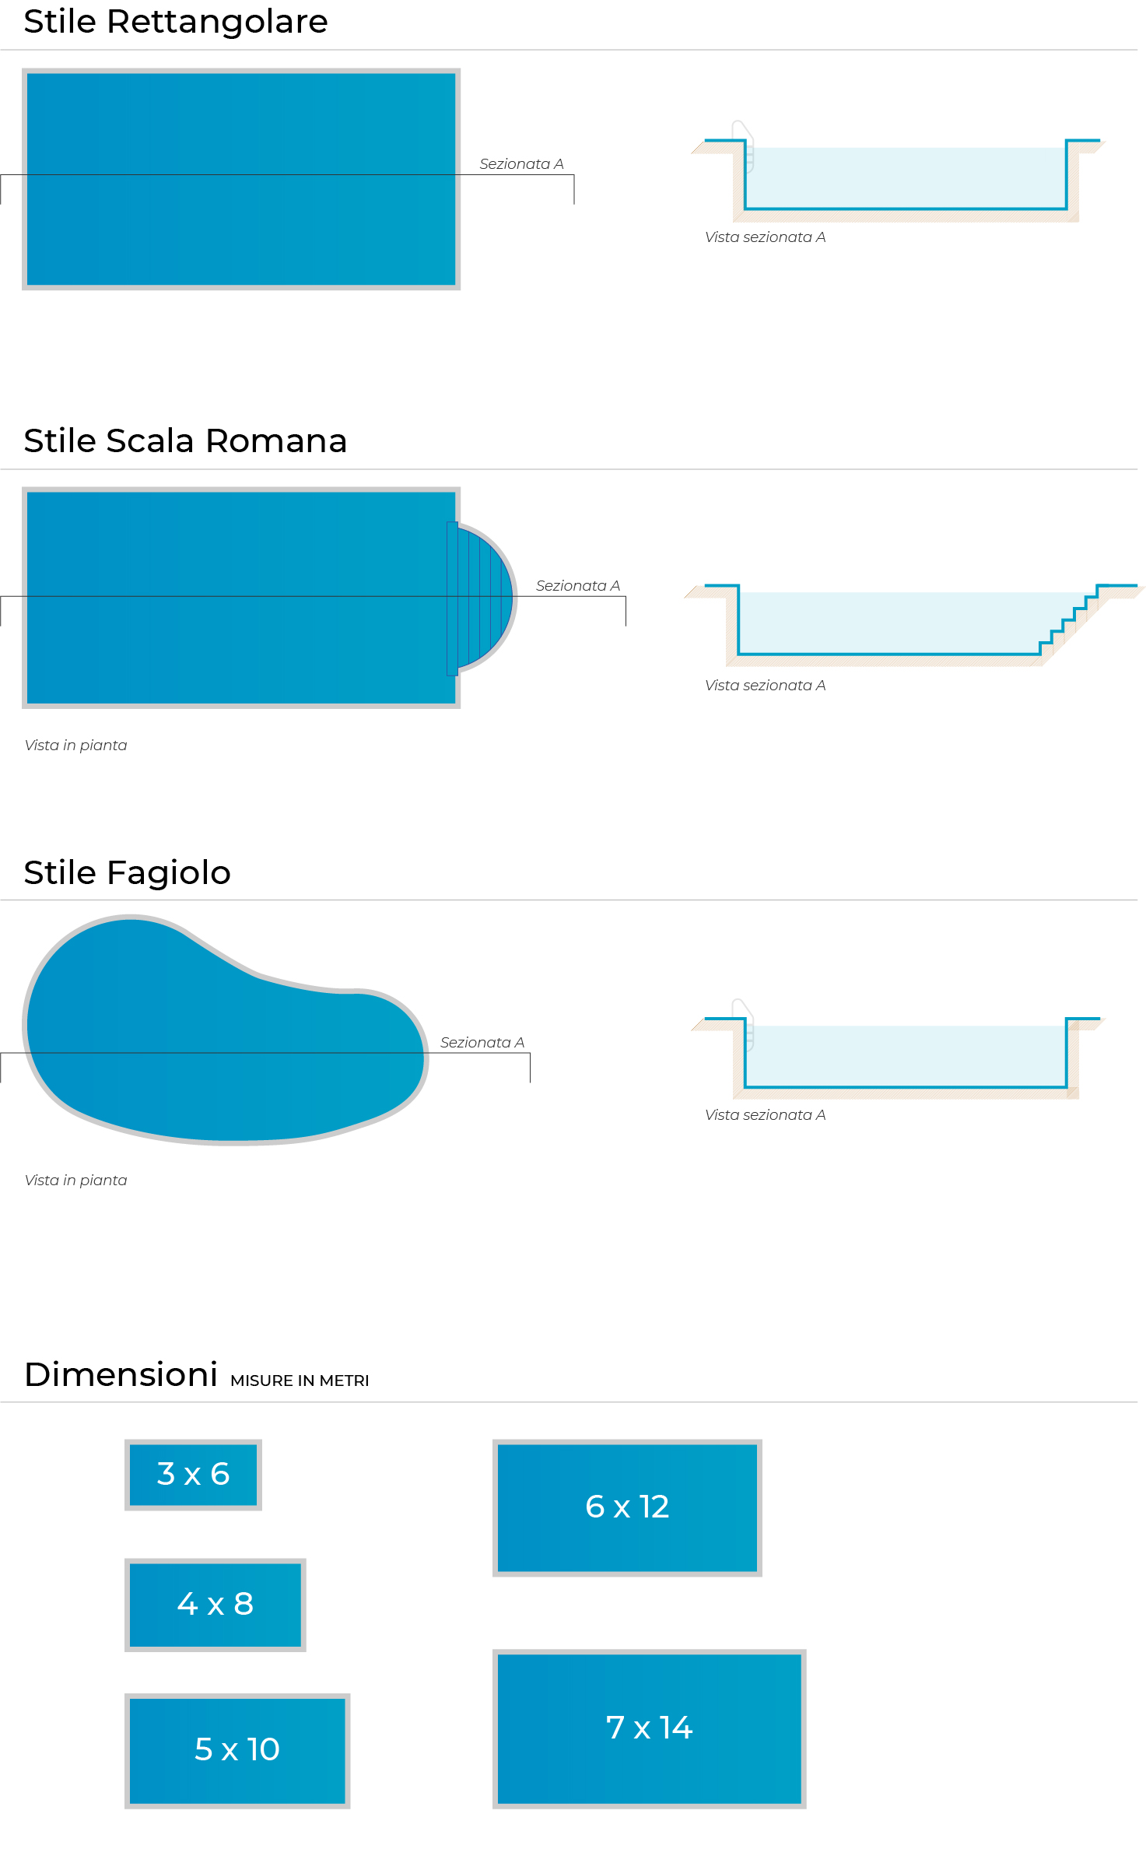Viewport: 1146px width, 1849px height.
Task: Select the 3 x 6 pool size
Action: 193,1475
